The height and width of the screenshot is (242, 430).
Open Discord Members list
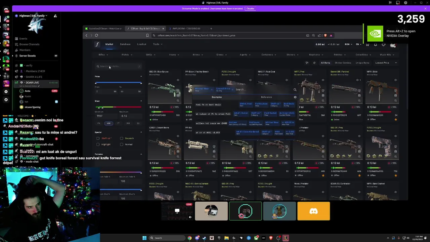25,50
